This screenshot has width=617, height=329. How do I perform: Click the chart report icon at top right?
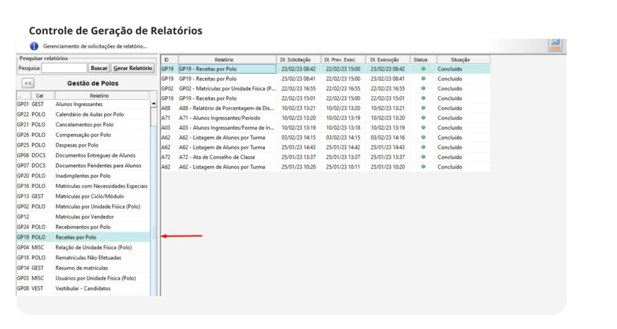coord(555,45)
